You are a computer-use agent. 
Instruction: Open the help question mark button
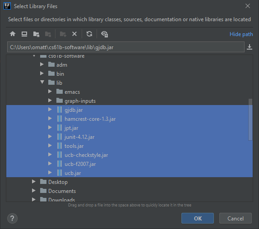(12, 219)
